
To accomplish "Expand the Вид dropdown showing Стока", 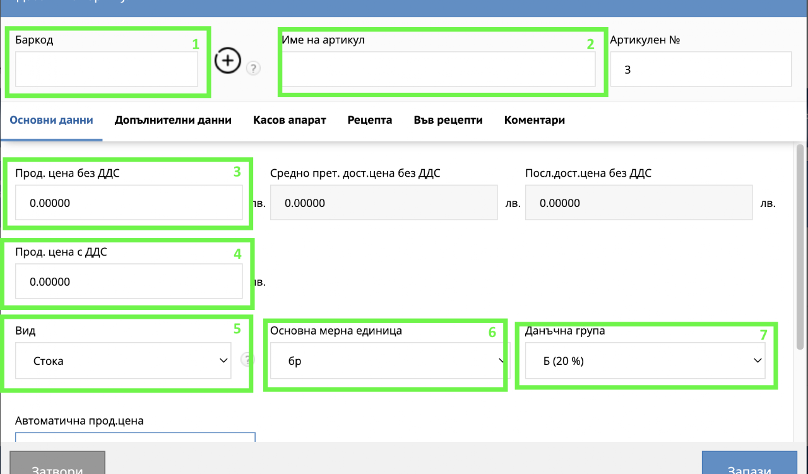I will tap(123, 361).
